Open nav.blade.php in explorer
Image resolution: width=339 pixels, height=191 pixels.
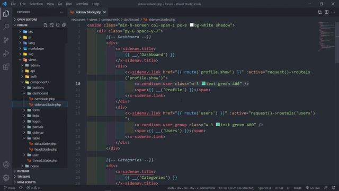(x=44, y=99)
